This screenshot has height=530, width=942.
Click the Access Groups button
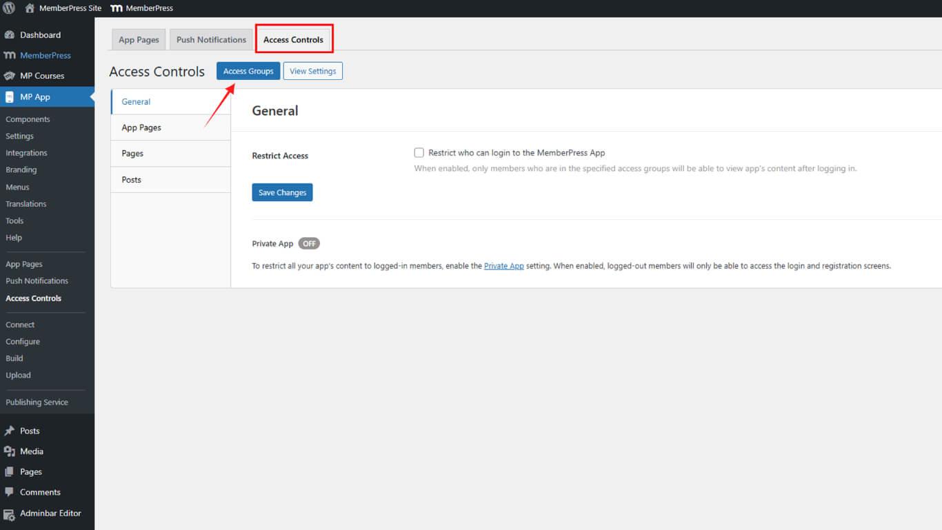click(248, 71)
